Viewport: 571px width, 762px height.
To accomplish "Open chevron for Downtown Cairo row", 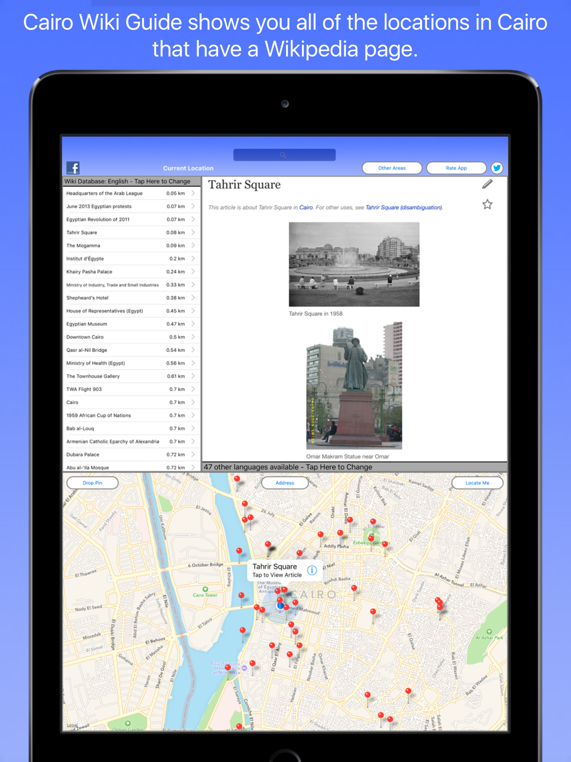I will 193,337.
